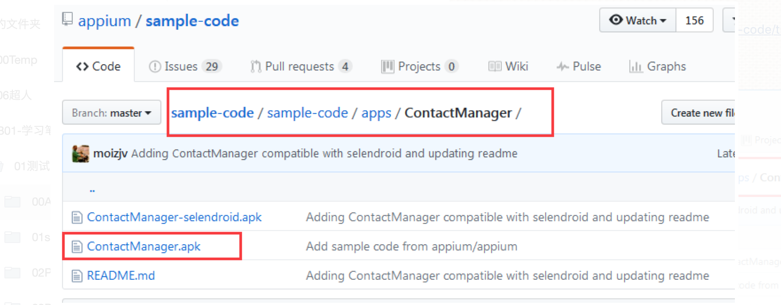The image size is (781, 305).
Task: Go to the apps breadcrumb folder
Action: coord(376,113)
